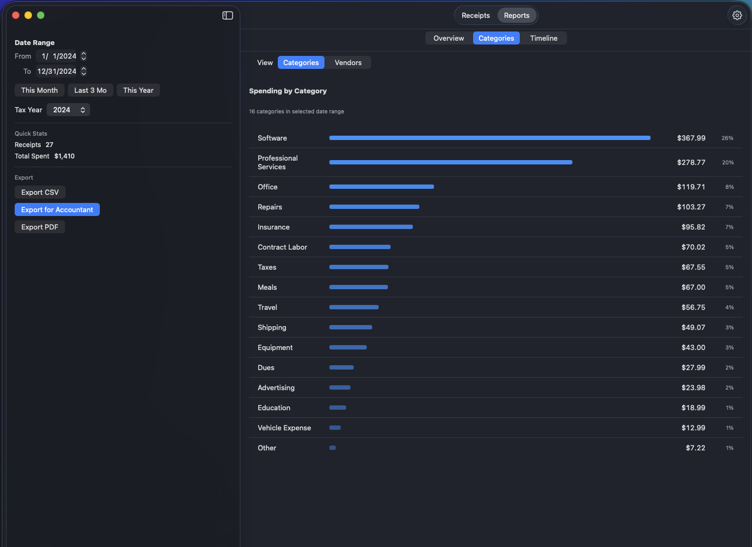Screen dimensions: 752x547
Task: Toggle view to Vendors
Action: [348, 63]
